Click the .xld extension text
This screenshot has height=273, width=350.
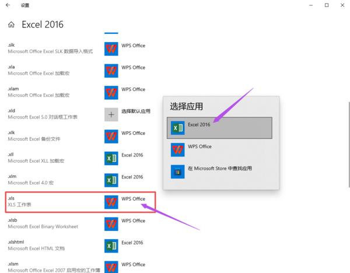[x=12, y=110]
